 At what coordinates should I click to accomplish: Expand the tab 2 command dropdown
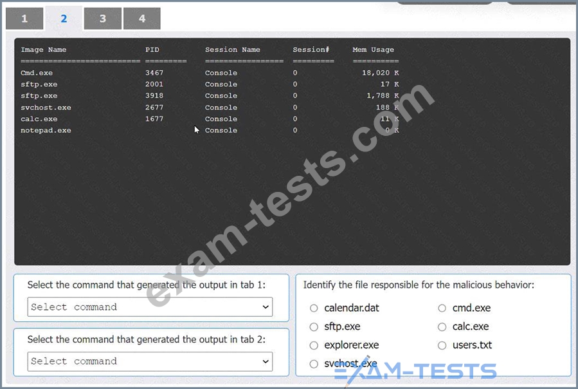[x=150, y=361]
